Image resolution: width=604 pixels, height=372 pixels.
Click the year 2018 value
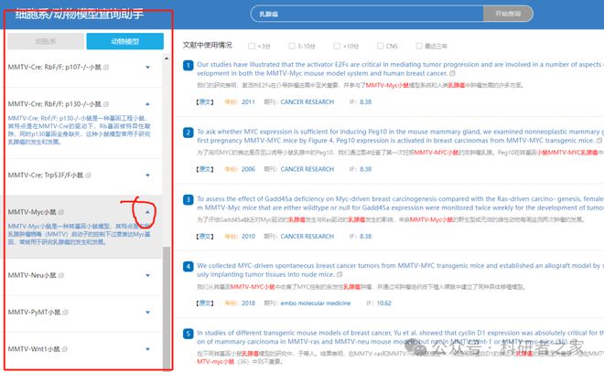pyautogui.click(x=248, y=303)
